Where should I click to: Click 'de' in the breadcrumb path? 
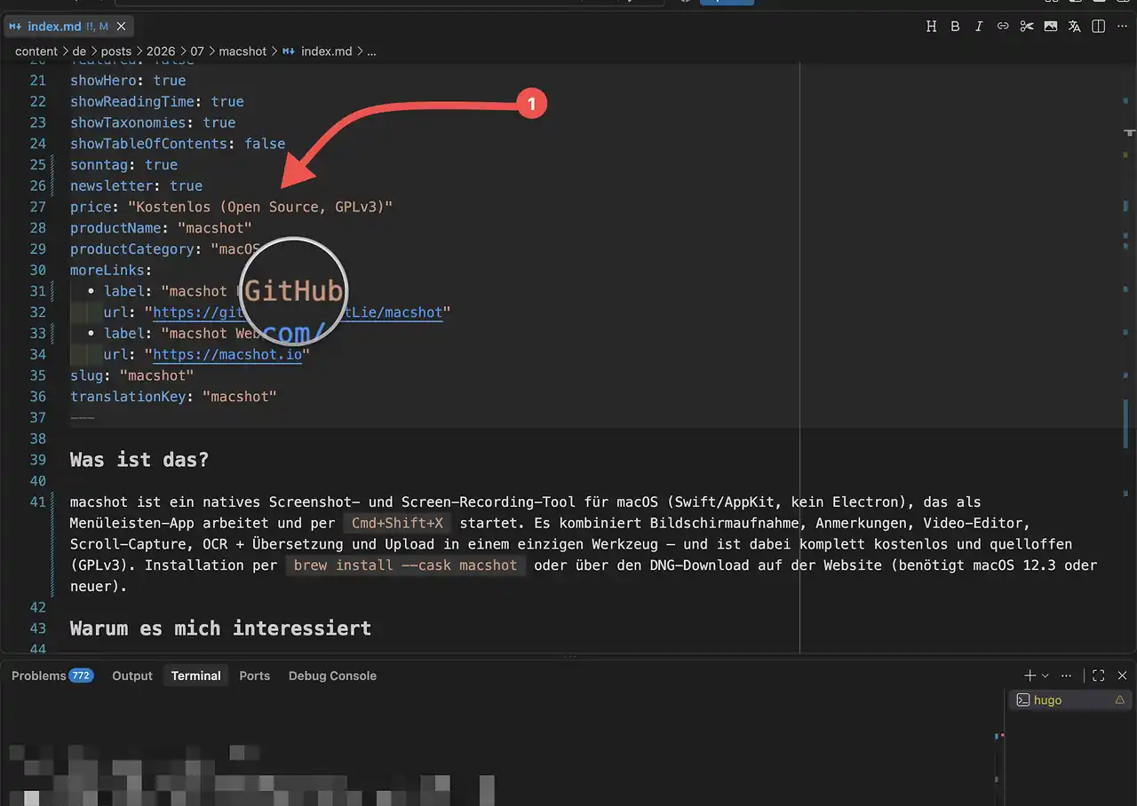click(79, 51)
